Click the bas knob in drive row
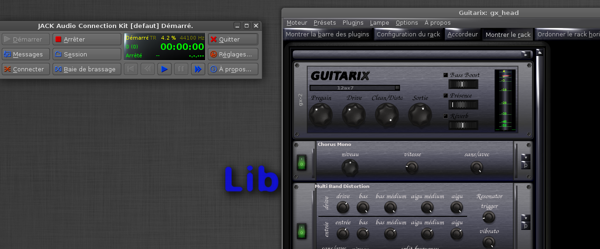 coord(363,207)
